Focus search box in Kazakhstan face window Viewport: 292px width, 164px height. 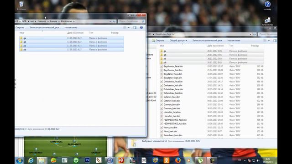268,35
